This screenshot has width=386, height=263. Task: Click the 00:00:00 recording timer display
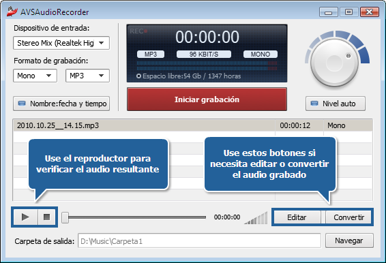(x=207, y=37)
